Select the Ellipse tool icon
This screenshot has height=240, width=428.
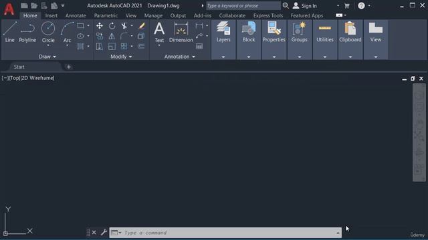pyautogui.click(x=80, y=36)
